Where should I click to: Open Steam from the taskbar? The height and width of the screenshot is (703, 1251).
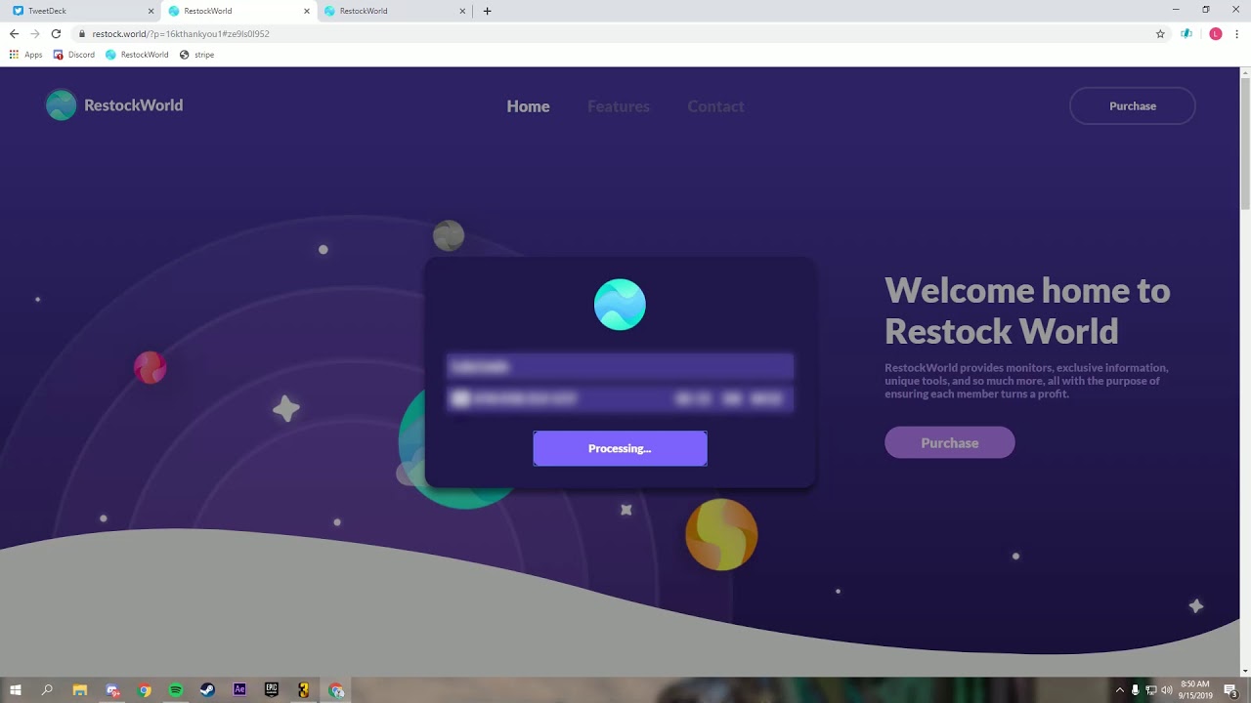pyautogui.click(x=207, y=690)
